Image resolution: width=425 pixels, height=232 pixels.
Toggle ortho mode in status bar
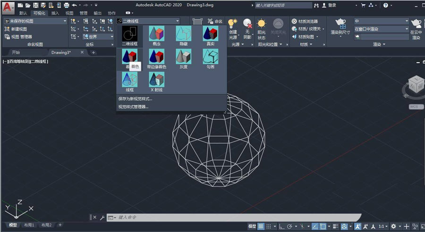[282, 226]
